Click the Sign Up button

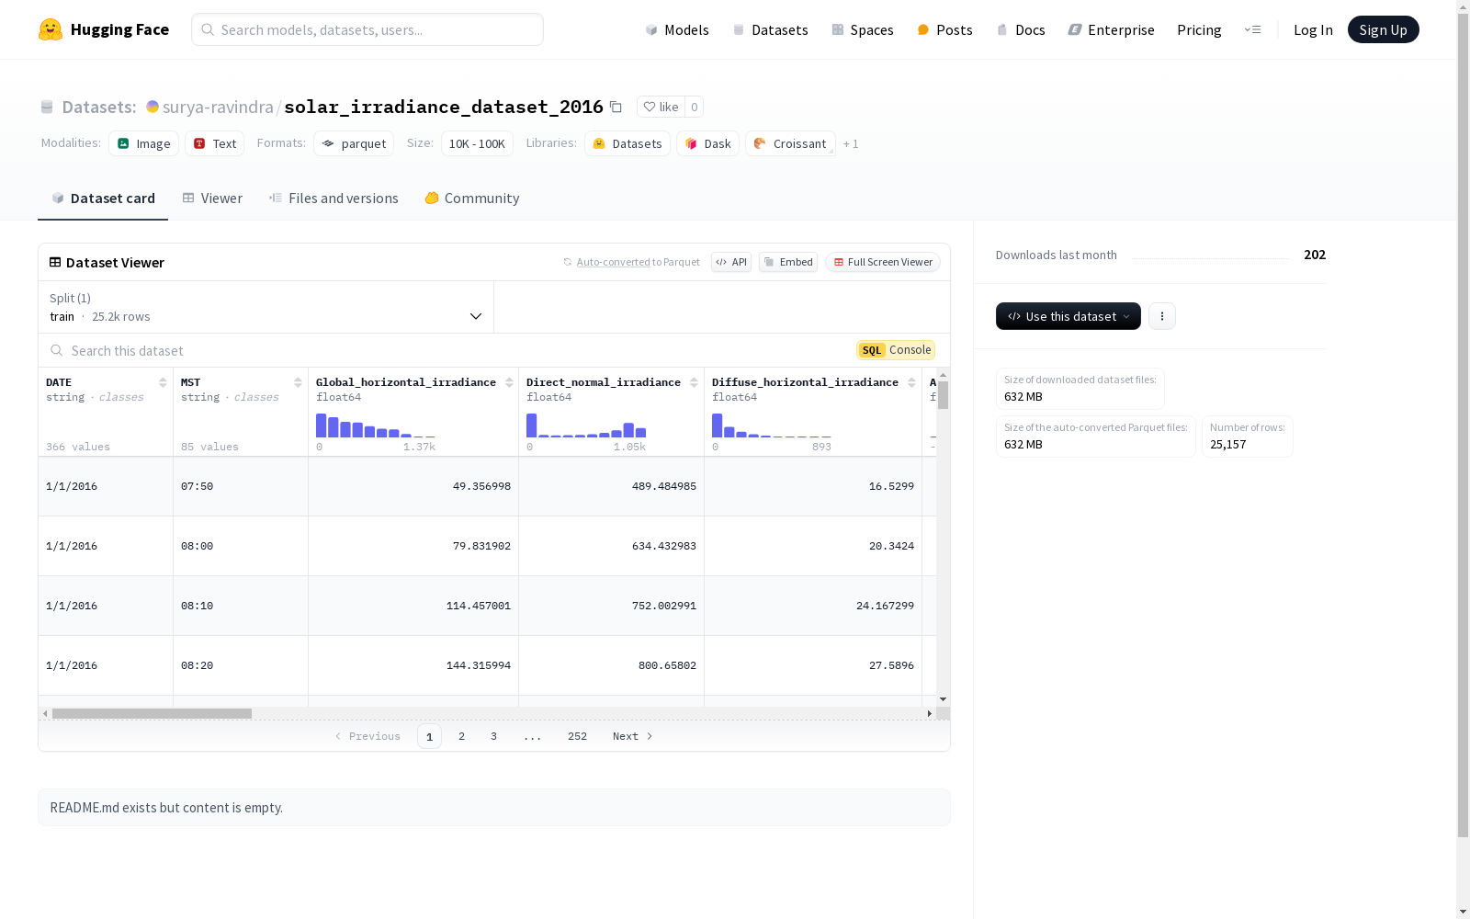pos(1383,29)
